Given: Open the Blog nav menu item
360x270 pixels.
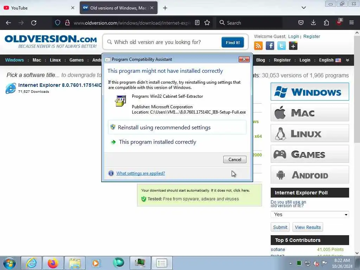Looking at the screenshot, I should point(261,60).
